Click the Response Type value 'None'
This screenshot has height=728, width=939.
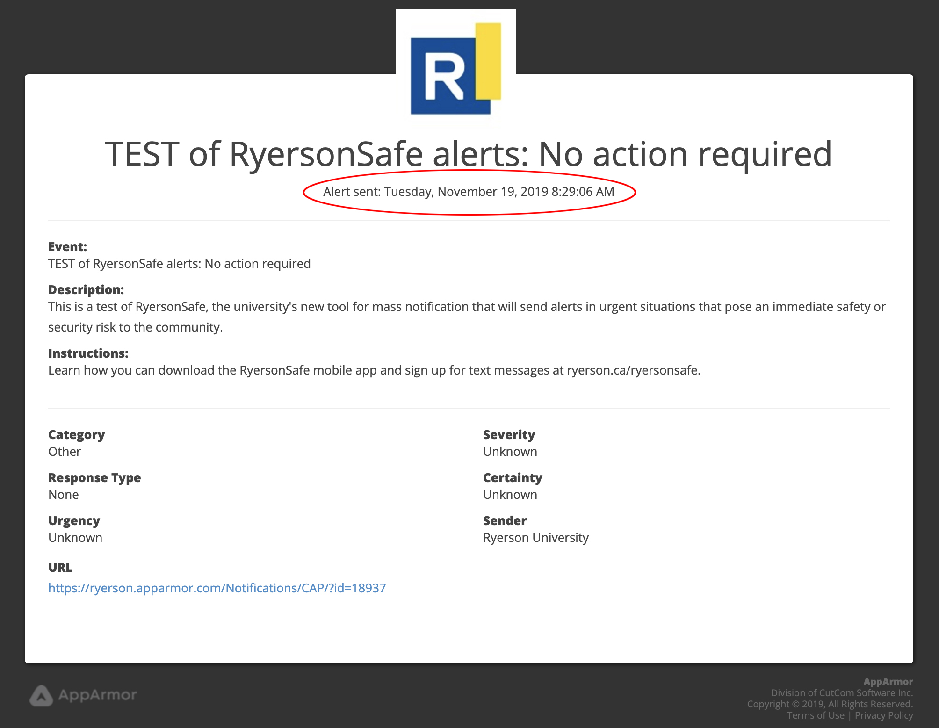click(63, 494)
